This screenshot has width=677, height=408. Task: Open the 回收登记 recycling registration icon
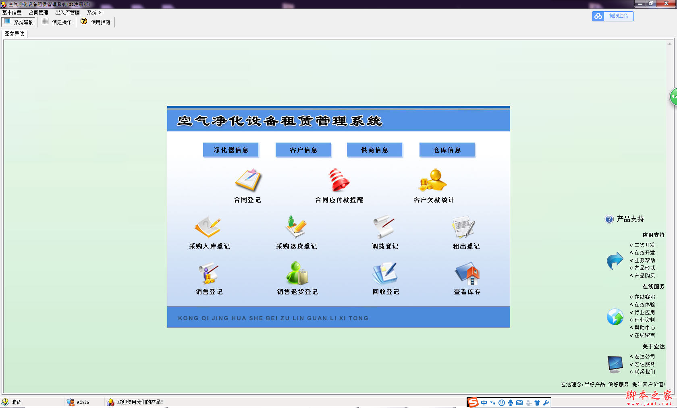[385, 273]
